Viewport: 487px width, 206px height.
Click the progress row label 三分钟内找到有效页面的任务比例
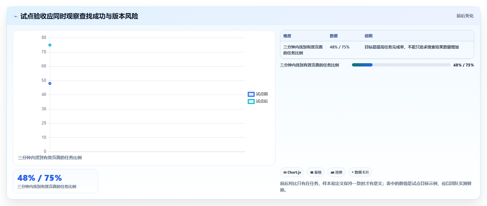pos(309,65)
